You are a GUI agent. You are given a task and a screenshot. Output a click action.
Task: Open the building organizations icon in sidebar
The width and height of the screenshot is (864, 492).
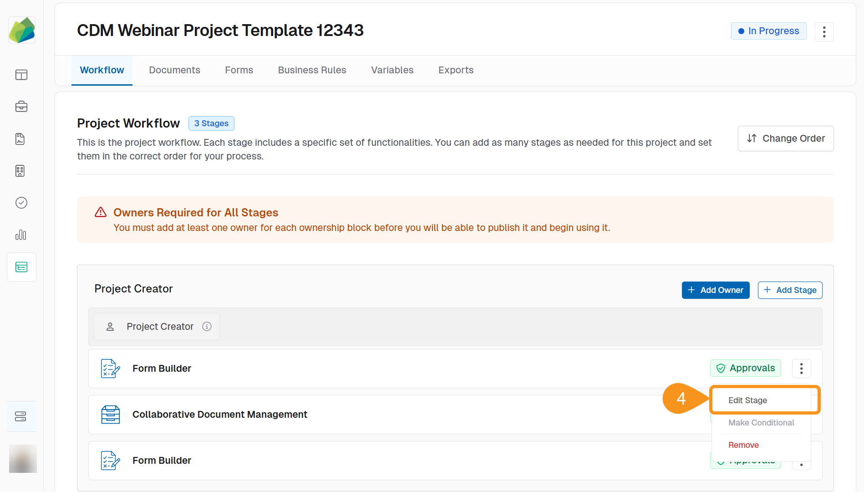point(20,171)
